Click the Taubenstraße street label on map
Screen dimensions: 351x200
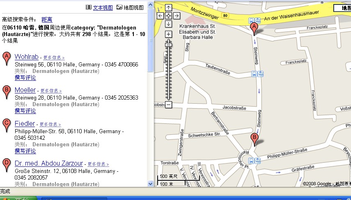pos(218,69)
